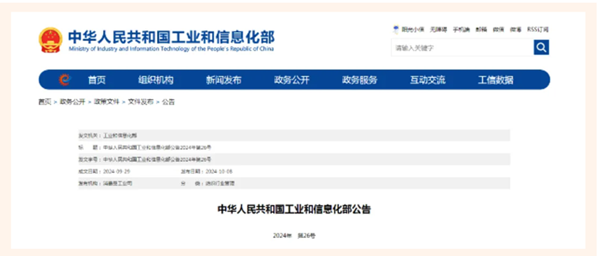The height and width of the screenshot is (256, 597).
Task: Click the swirl logo in navigation bar
Action: click(x=64, y=80)
